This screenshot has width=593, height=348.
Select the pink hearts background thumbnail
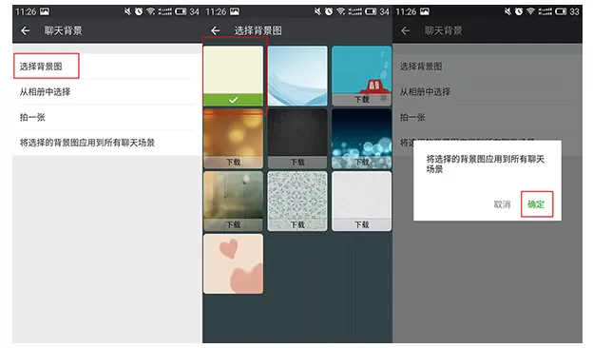coord(234,263)
